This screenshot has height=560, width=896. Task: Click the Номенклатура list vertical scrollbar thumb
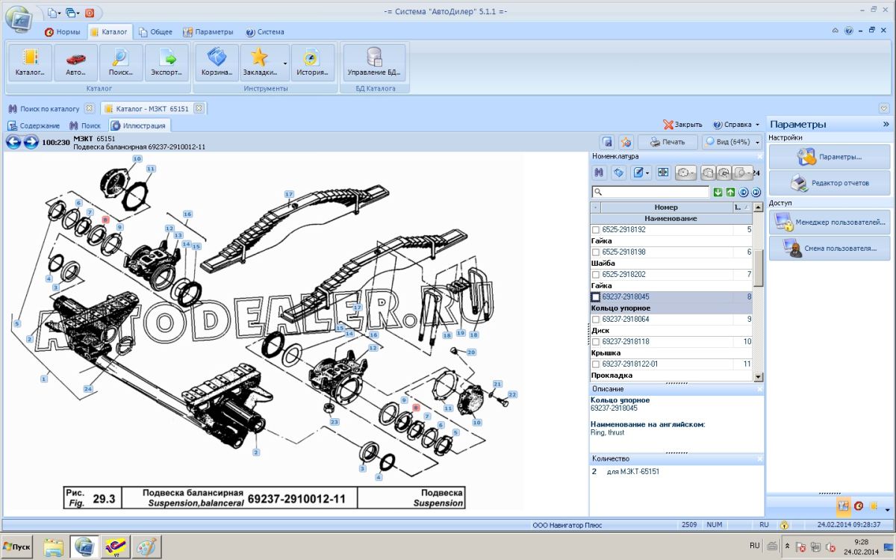tap(759, 268)
